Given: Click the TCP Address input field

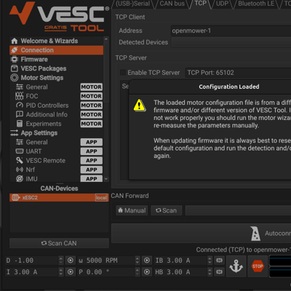Looking at the screenshot, I should 231,31.
